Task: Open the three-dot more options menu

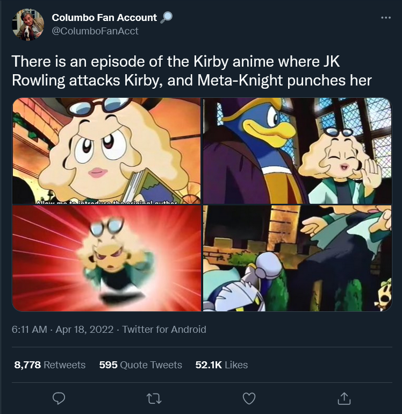Action: [386, 18]
